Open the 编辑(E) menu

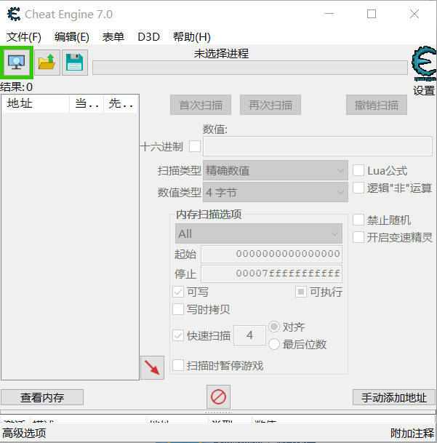72,36
